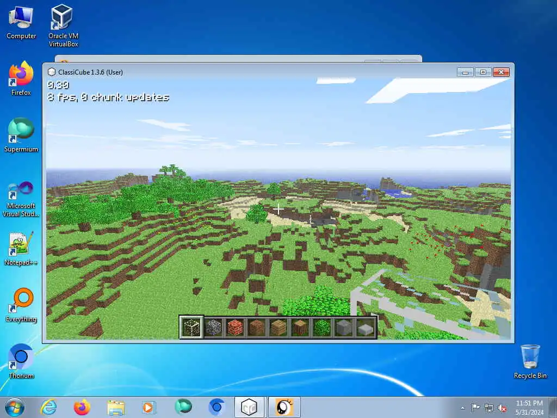This screenshot has width=557, height=418.
Task: Open the Windows Start menu
Action: point(15,407)
